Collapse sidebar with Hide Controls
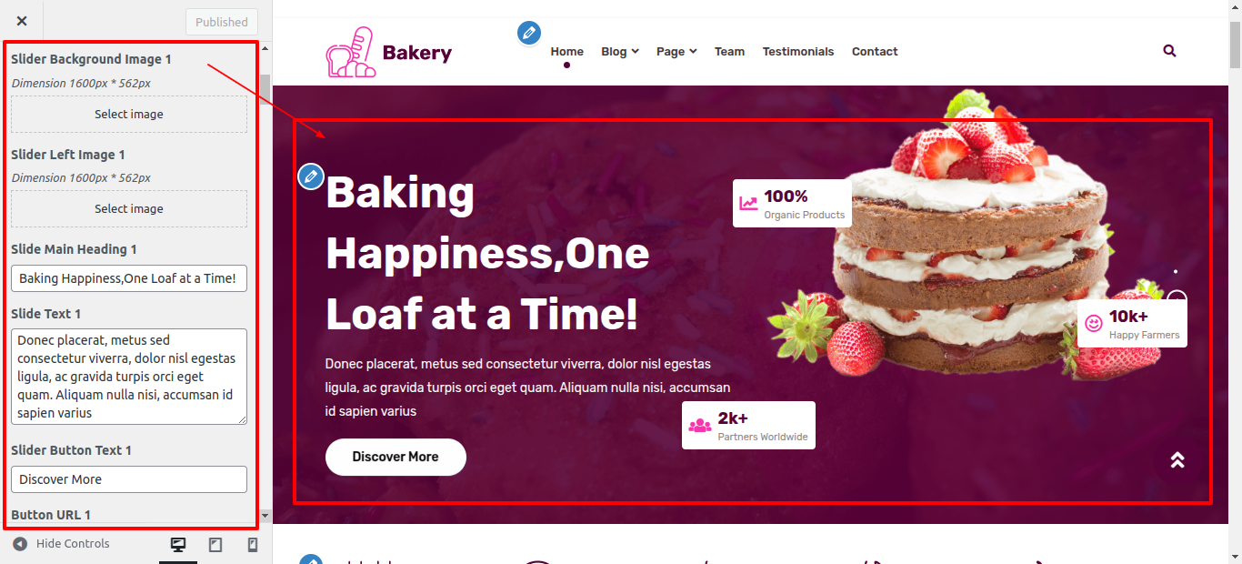The width and height of the screenshot is (1242, 564). [61, 544]
